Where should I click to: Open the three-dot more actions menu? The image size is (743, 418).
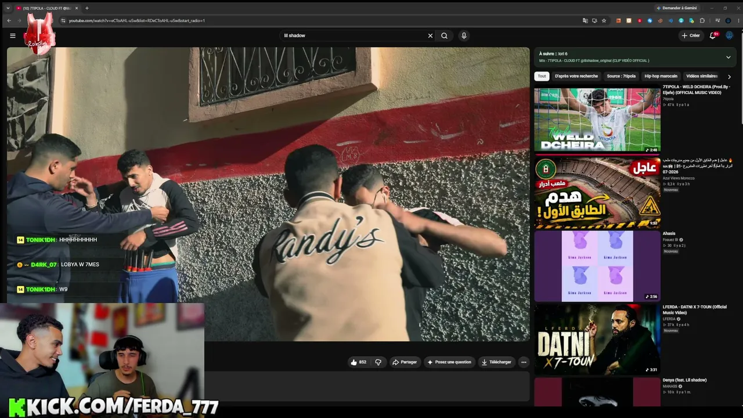[524, 362]
